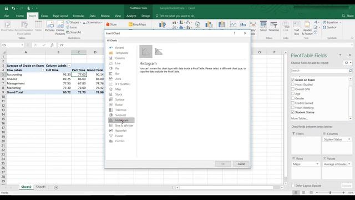Viewport: 355px width, 200px height.
Task: Expand the Equation dropdown
Action: click(x=340, y=22)
